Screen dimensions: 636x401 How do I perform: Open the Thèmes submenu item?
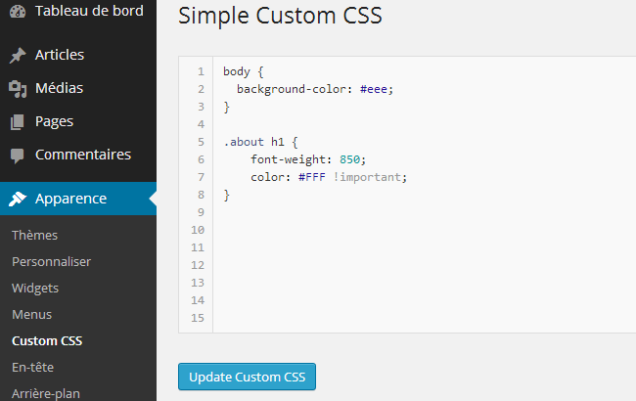pos(35,235)
